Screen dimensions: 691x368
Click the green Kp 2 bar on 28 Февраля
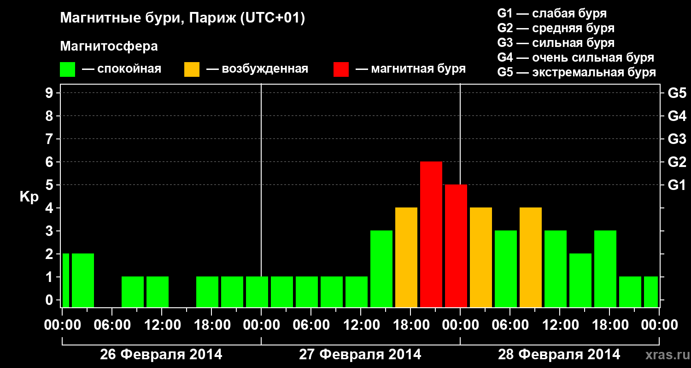tap(580, 281)
